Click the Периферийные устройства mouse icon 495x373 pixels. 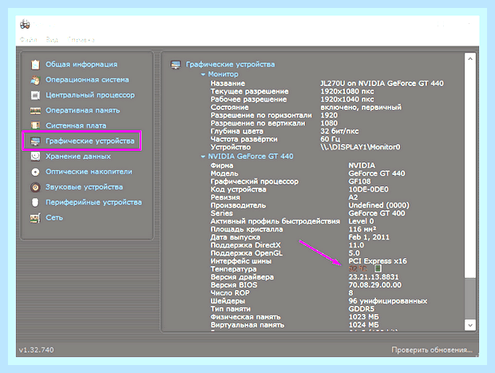tap(35, 202)
